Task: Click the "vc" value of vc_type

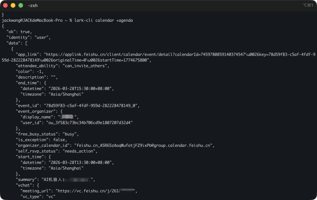Action: [50, 196]
